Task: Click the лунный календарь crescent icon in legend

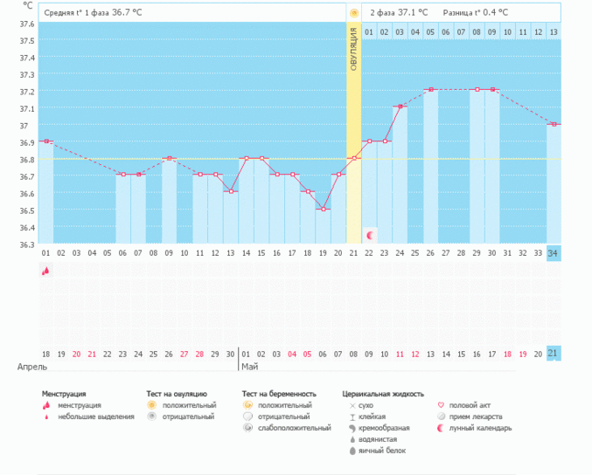Action: (x=442, y=429)
